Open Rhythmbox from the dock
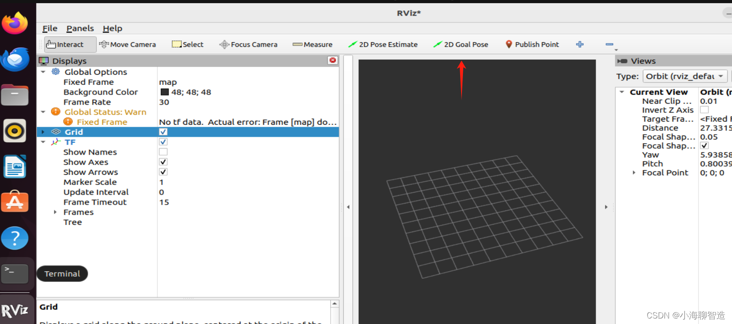732x324 pixels. 15,131
